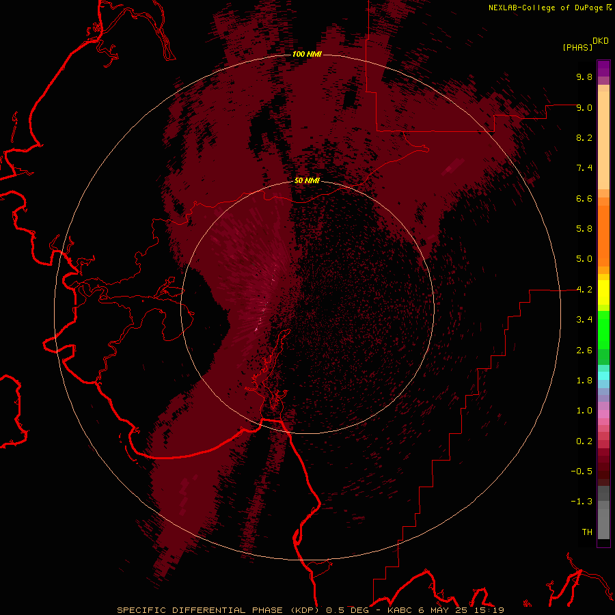The image size is (615, 615).
Task: Click the NEXLAB-College of DuPage text
Action: tap(546, 8)
